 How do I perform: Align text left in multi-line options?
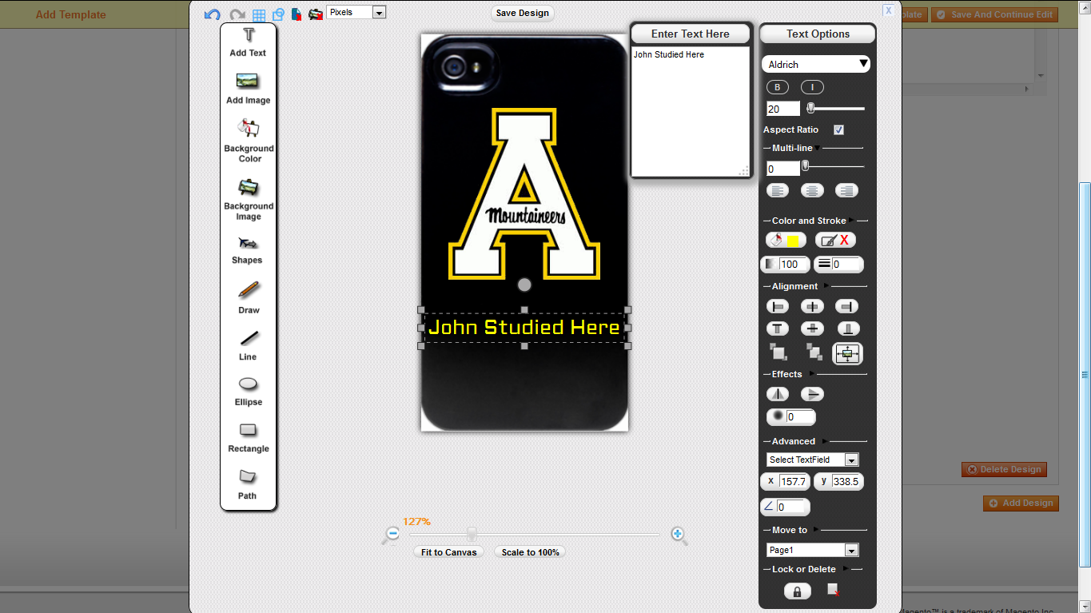(x=778, y=190)
